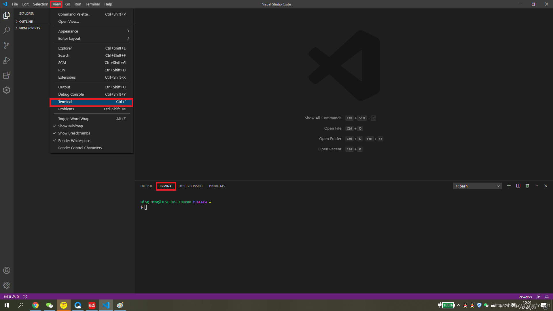Open the Search view in the activity bar
The image size is (553, 311).
click(6, 30)
